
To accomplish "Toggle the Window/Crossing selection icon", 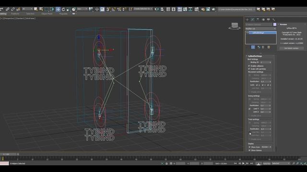I will point(52,9).
